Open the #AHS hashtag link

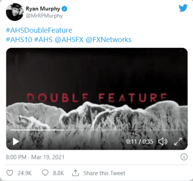coord(43,40)
